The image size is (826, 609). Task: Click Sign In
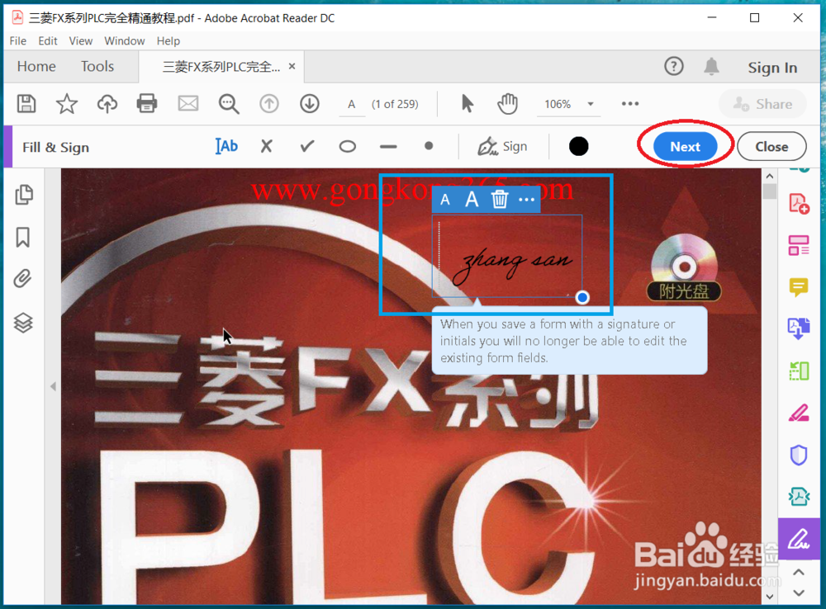tap(772, 68)
